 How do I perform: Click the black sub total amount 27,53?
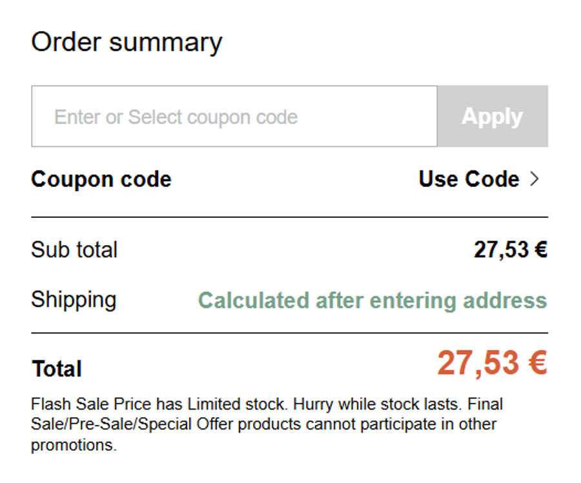tap(502, 250)
